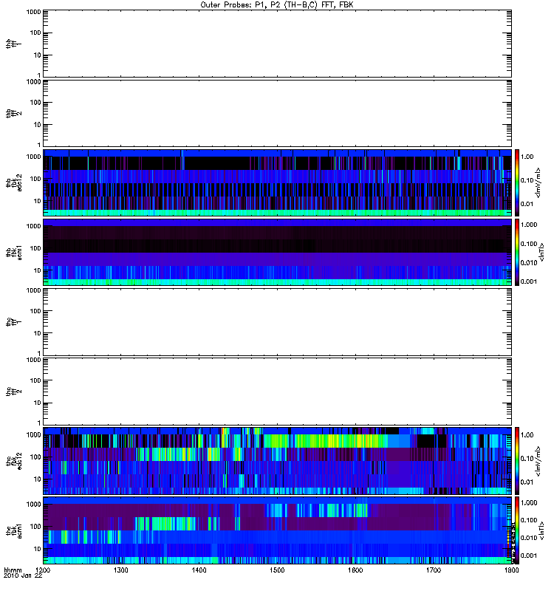Click the "1200" time axis label
The image size is (554, 591).
[x=43, y=570]
